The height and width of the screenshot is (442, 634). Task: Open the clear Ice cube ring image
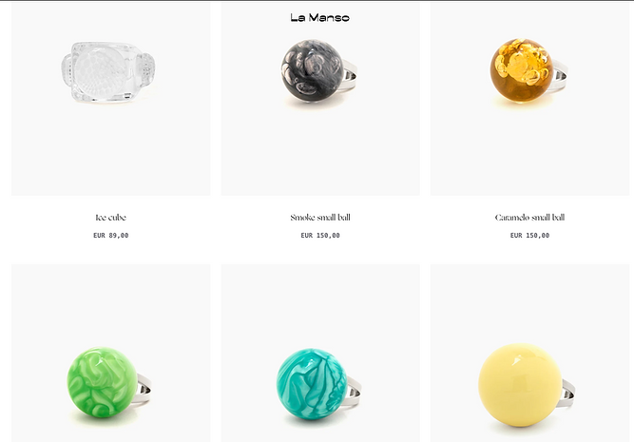111,99
